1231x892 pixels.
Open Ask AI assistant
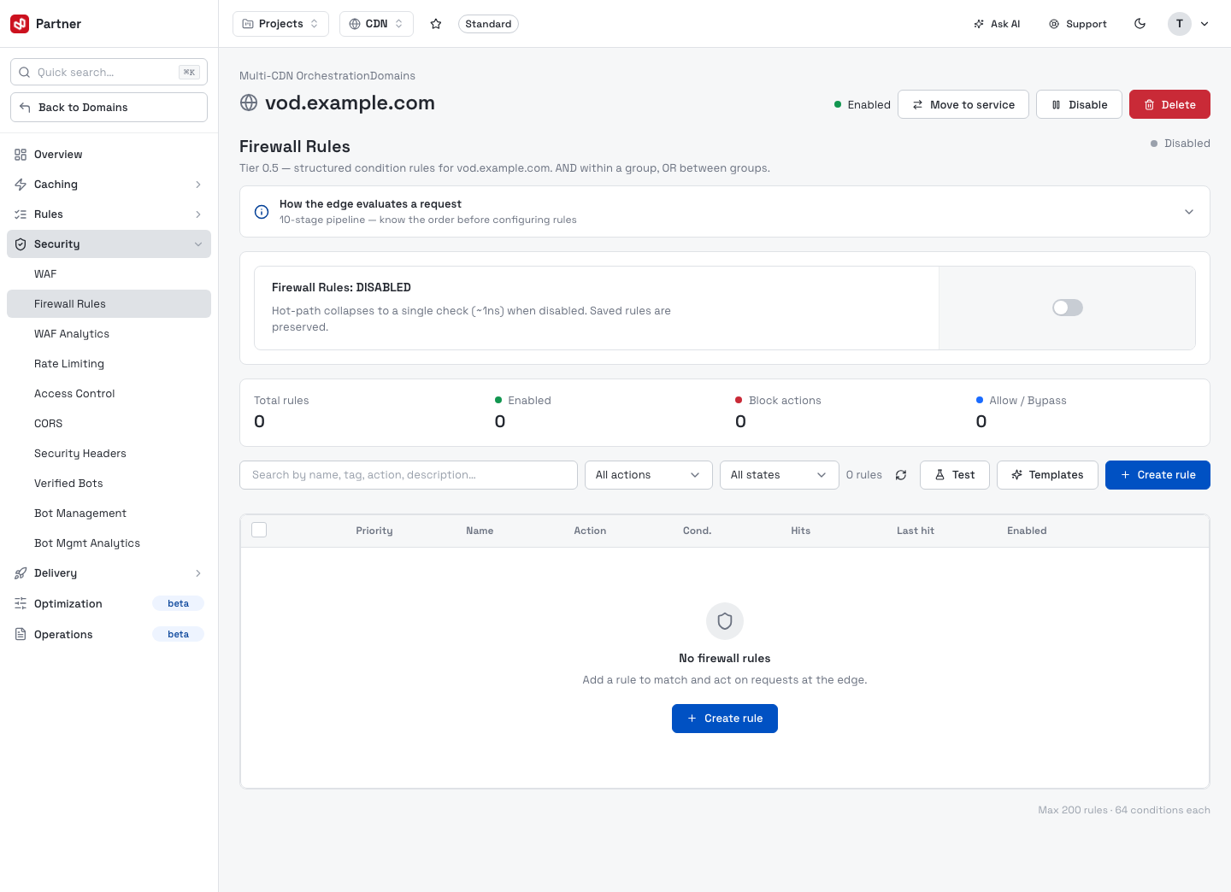tap(997, 24)
